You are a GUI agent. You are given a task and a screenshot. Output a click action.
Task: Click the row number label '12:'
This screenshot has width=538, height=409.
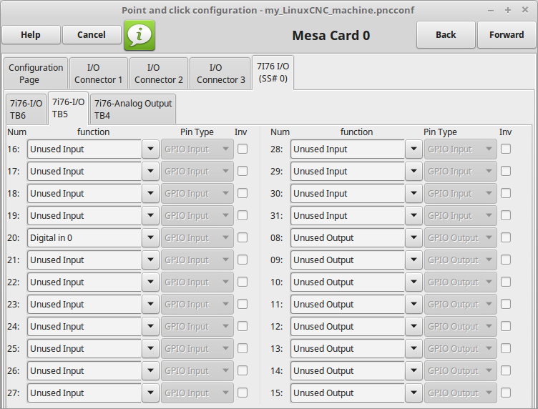click(x=277, y=326)
